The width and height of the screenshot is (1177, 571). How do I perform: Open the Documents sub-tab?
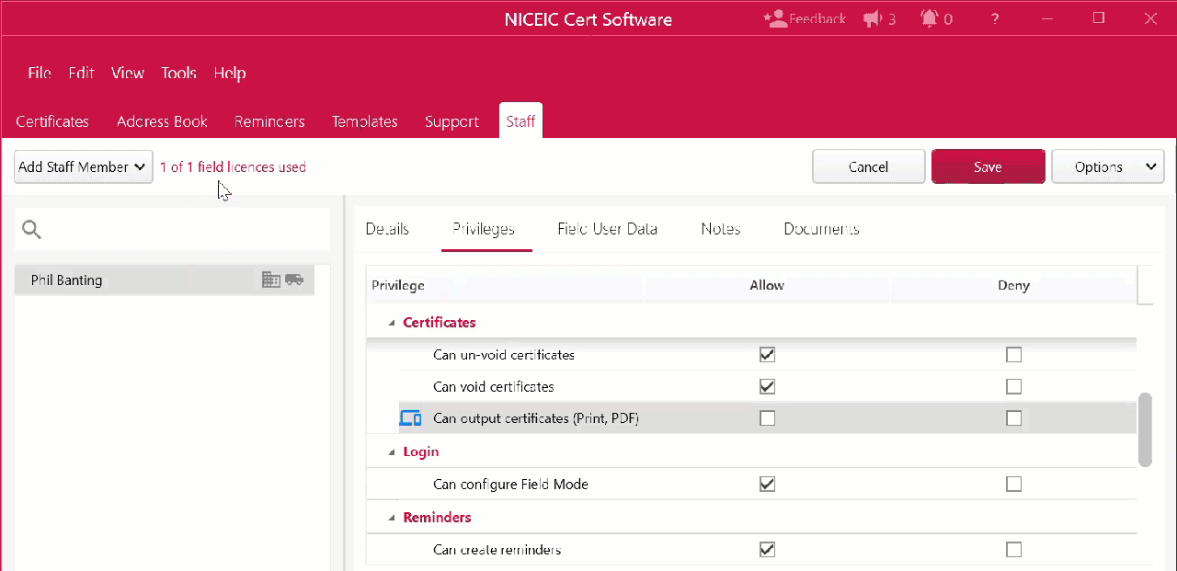(x=821, y=229)
